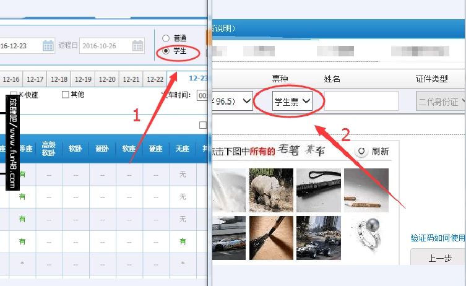Image resolution: width=466 pixels, height=286 pixels.
Task: Tick the K-快速 checkbox
Action: pos(14,95)
